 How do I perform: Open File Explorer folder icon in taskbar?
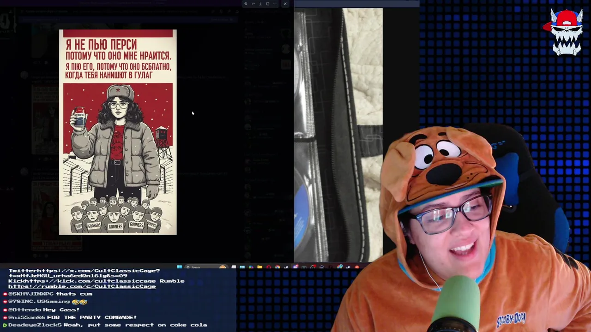click(260, 267)
